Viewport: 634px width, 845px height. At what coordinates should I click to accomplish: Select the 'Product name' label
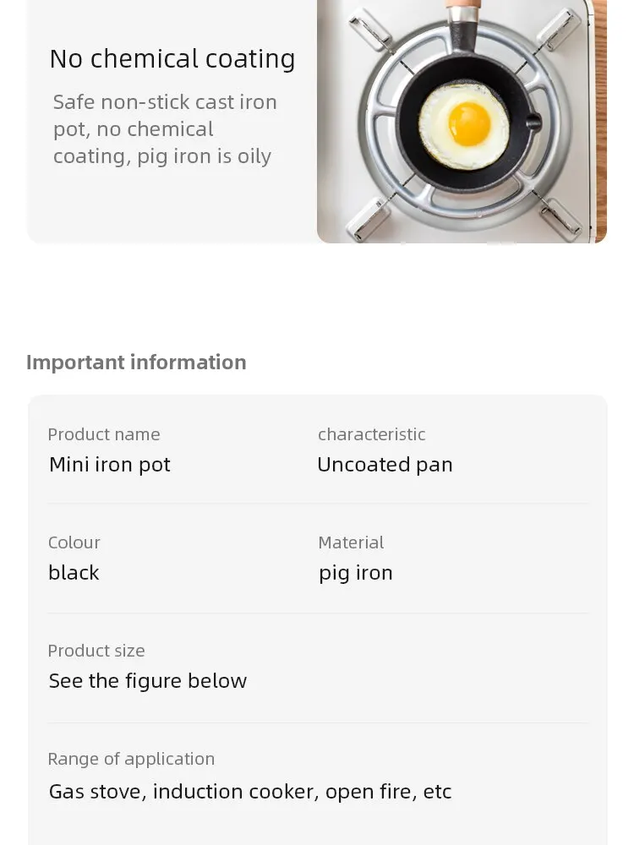pyautogui.click(x=103, y=434)
